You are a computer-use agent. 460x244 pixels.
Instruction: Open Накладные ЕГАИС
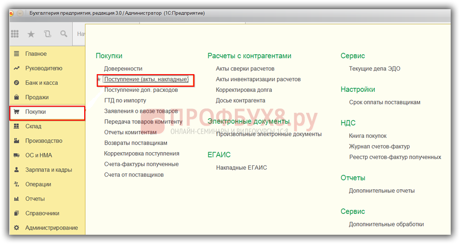[242, 167]
